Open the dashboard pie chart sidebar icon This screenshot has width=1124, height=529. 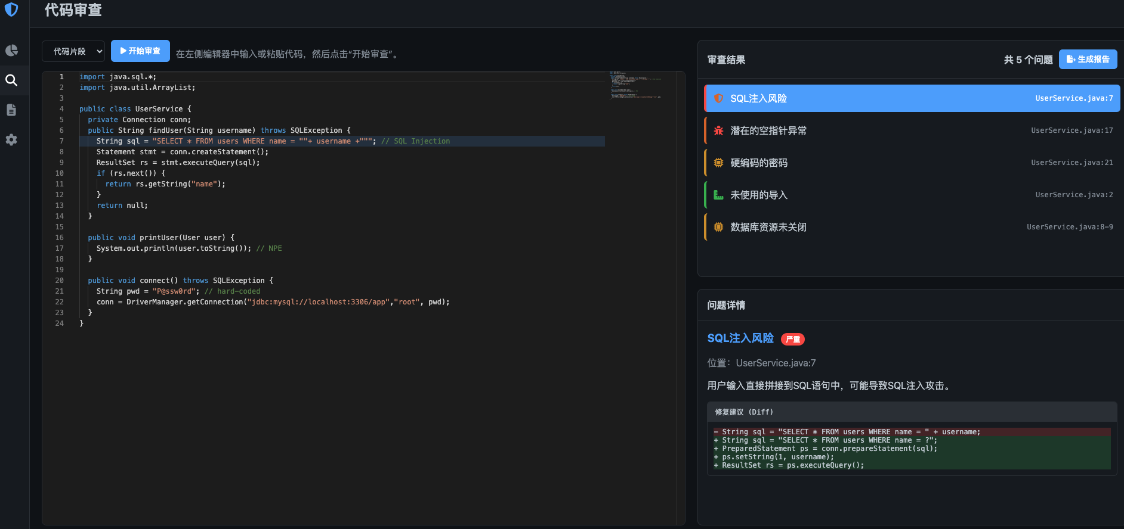pos(11,51)
